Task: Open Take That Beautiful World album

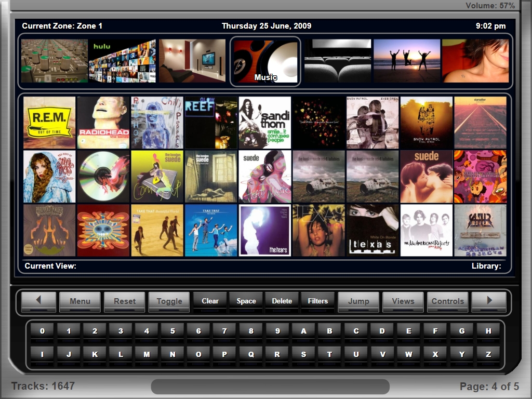Action: point(157,230)
